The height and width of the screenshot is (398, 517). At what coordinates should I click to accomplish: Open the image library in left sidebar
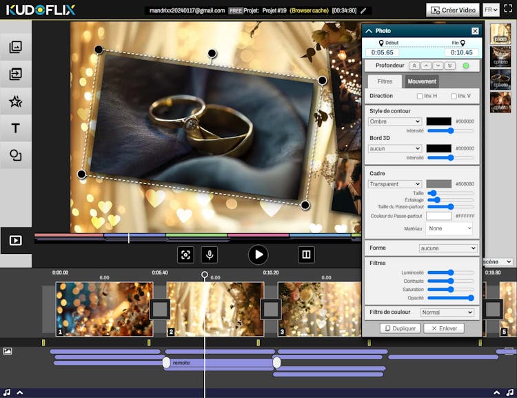(x=15, y=47)
